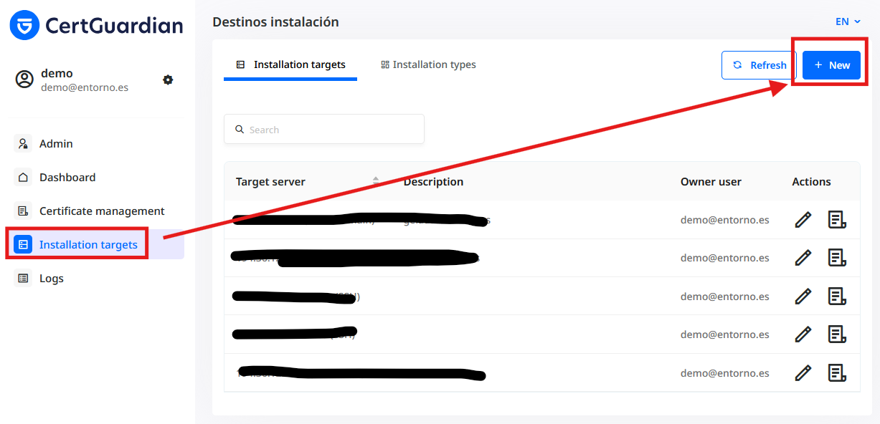Click the first row's demo@entorno.es owner cell
This screenshot has width=880, height=424.
tap(724, 220)
